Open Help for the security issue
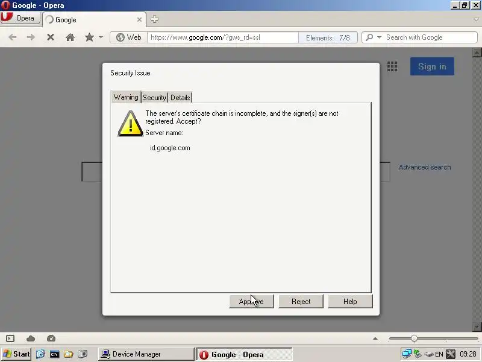 pos(350,301)
